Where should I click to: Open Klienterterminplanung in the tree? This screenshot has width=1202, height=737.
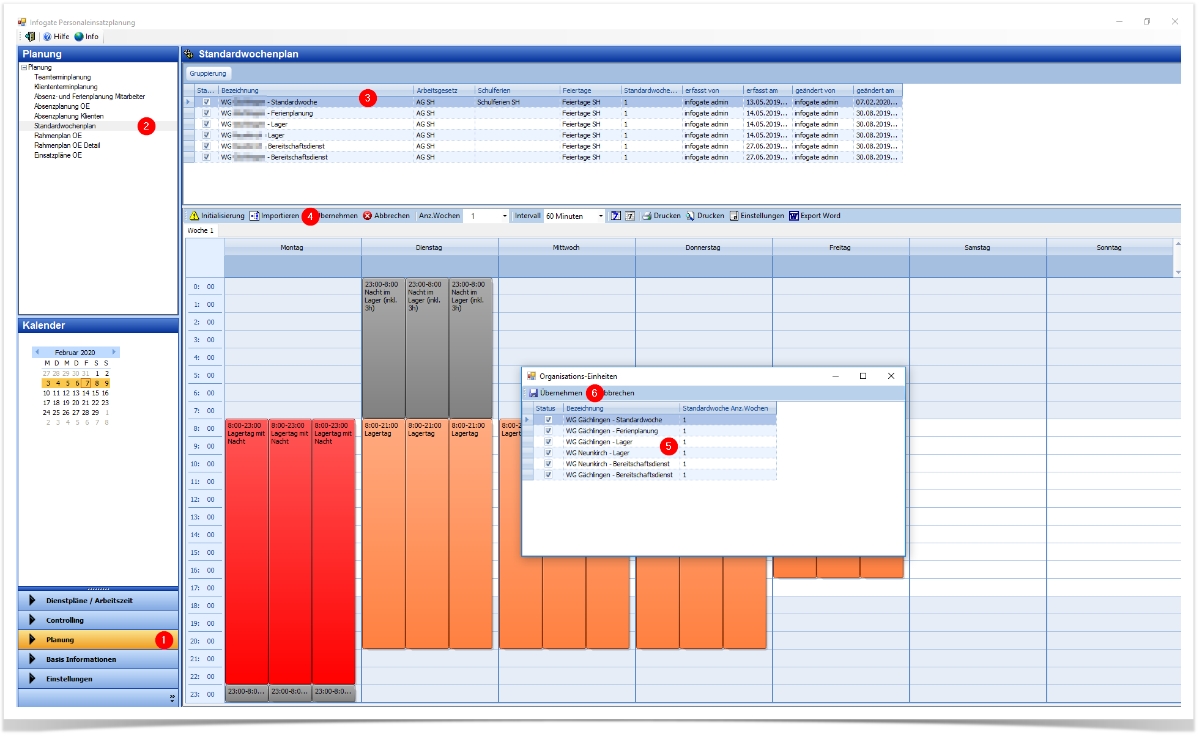(x=65, y=87)
